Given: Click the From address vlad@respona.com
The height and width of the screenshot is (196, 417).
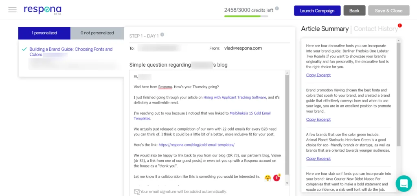Looking at the screenshot, I should pos(243,48).
